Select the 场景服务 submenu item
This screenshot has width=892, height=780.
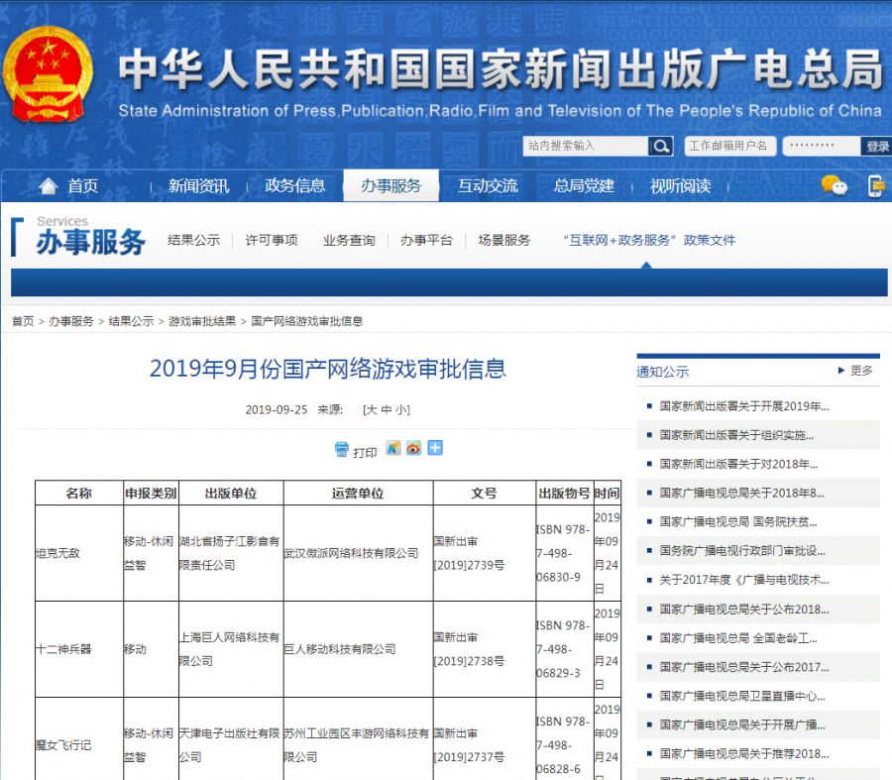[x=504, y=240]
